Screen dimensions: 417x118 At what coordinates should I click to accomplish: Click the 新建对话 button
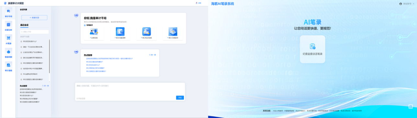[x=34, y=17]
